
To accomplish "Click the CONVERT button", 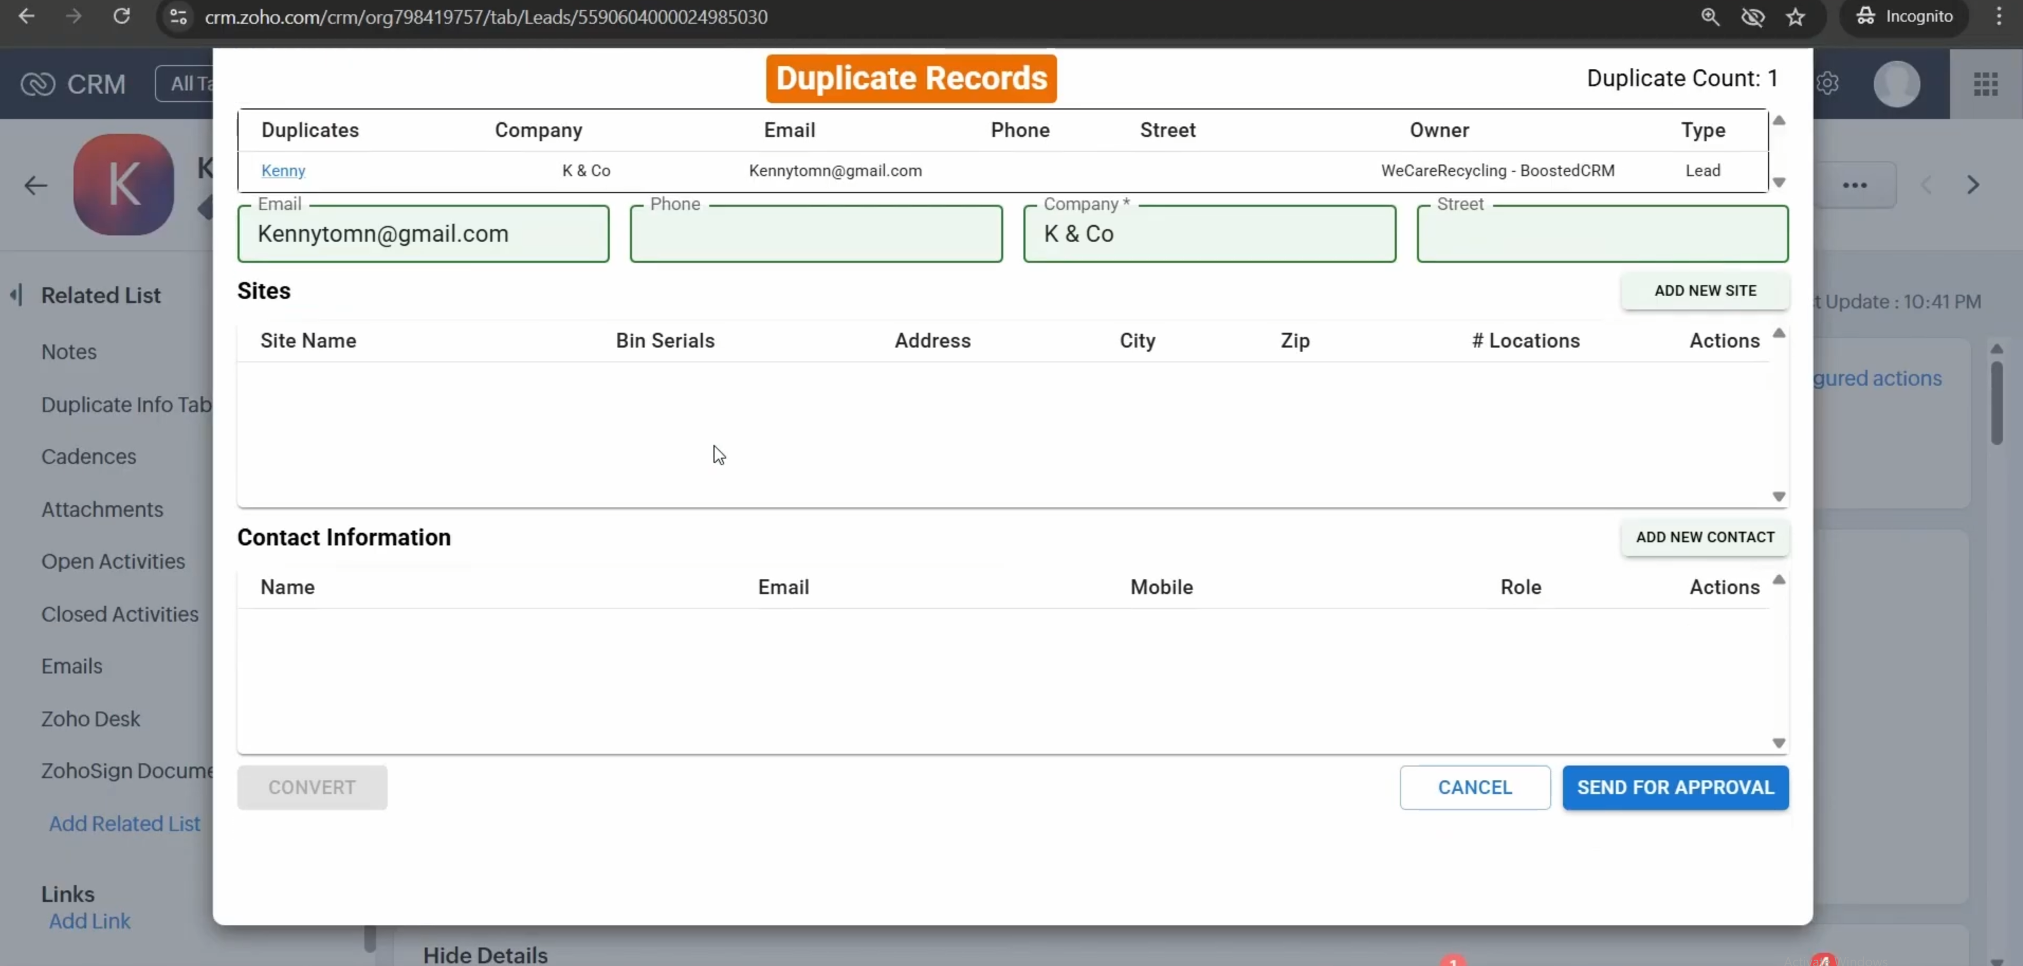I will 312,787.
